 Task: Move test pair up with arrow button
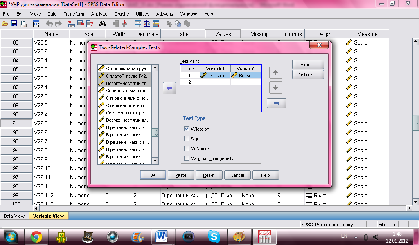click(x=276, y=73)
